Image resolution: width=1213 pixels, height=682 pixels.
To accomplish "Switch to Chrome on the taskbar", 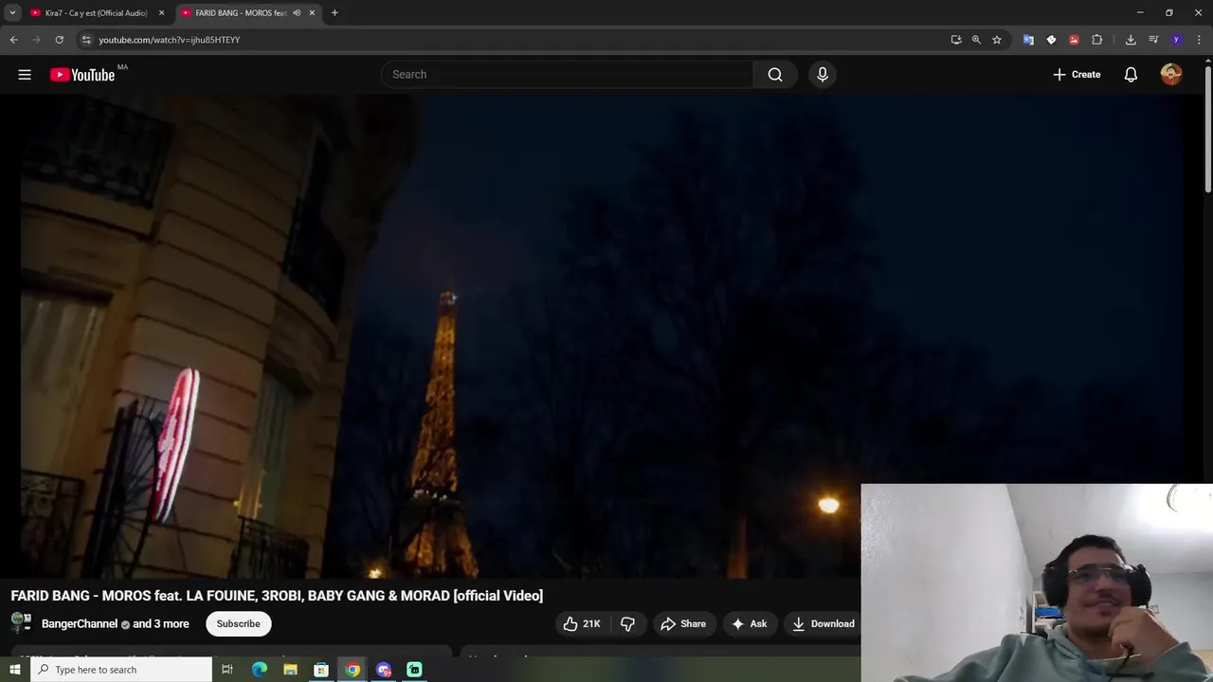I will tap(353, 670).
